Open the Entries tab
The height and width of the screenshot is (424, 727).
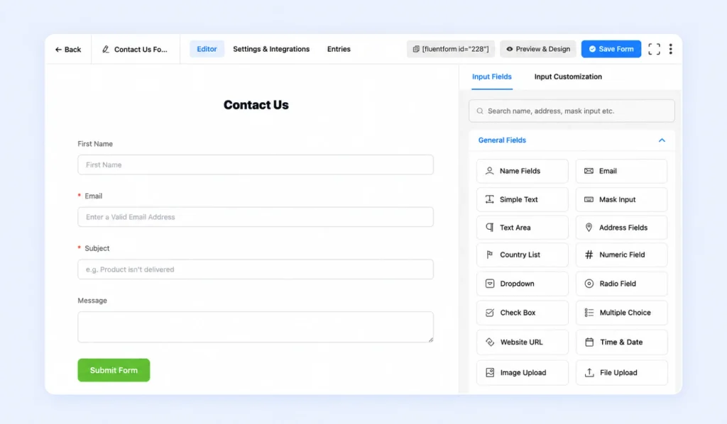click(x=339, y=49)
